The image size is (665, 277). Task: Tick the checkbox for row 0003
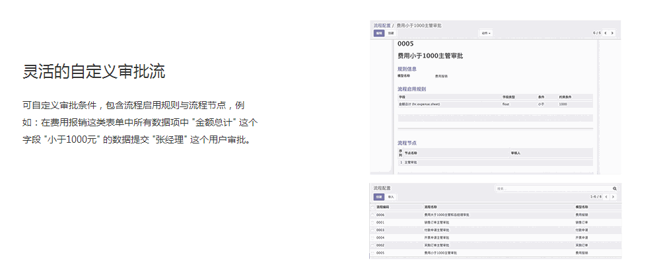click(x=373, y=230)
